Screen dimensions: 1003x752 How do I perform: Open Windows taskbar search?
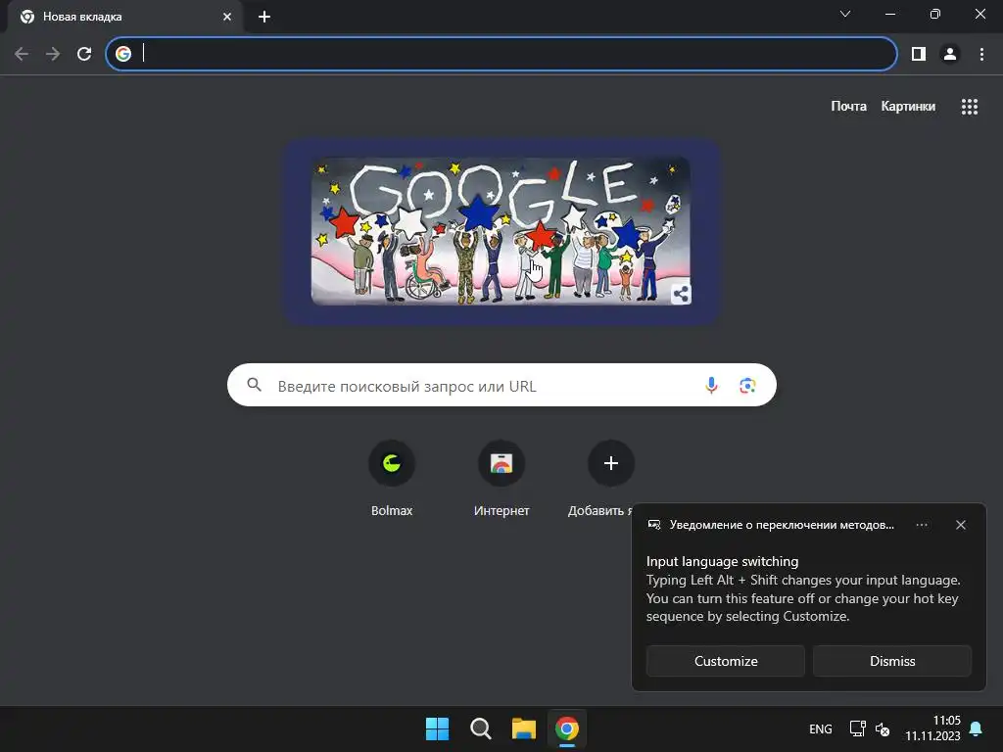[x=480, y=728]
